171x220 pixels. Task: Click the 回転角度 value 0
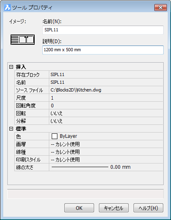point(106,105)
